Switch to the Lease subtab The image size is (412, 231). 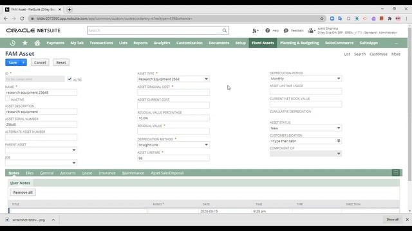(x=87, y=173)
